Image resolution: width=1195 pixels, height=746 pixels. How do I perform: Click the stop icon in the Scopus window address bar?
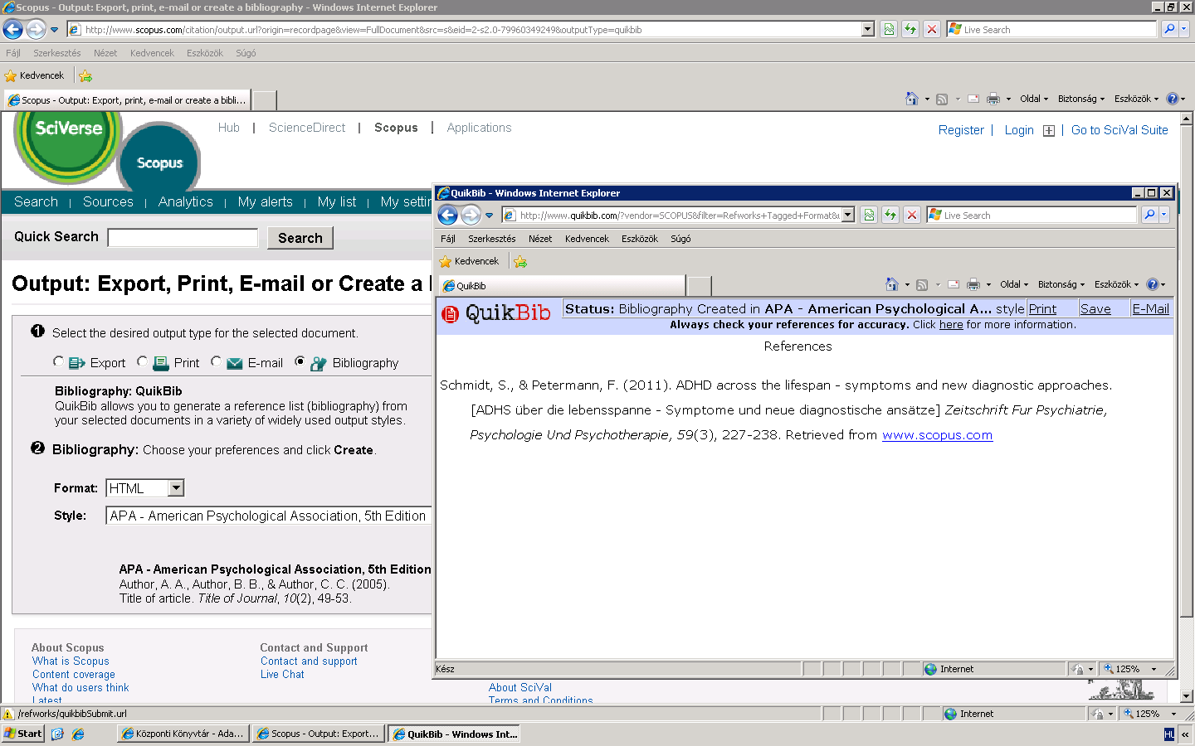point(932,30)
